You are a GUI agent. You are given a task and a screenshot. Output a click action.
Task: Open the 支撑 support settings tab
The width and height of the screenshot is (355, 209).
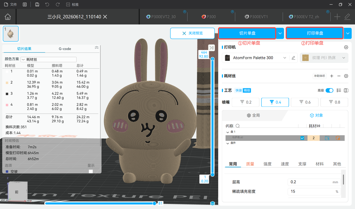coord(302,164)
